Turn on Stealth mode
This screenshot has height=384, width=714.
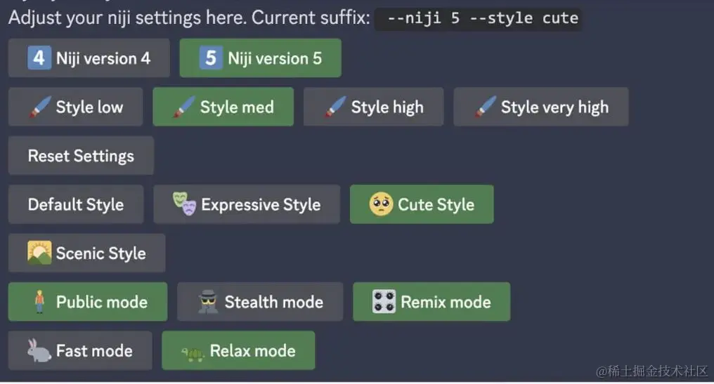click(x=260, y=302)
